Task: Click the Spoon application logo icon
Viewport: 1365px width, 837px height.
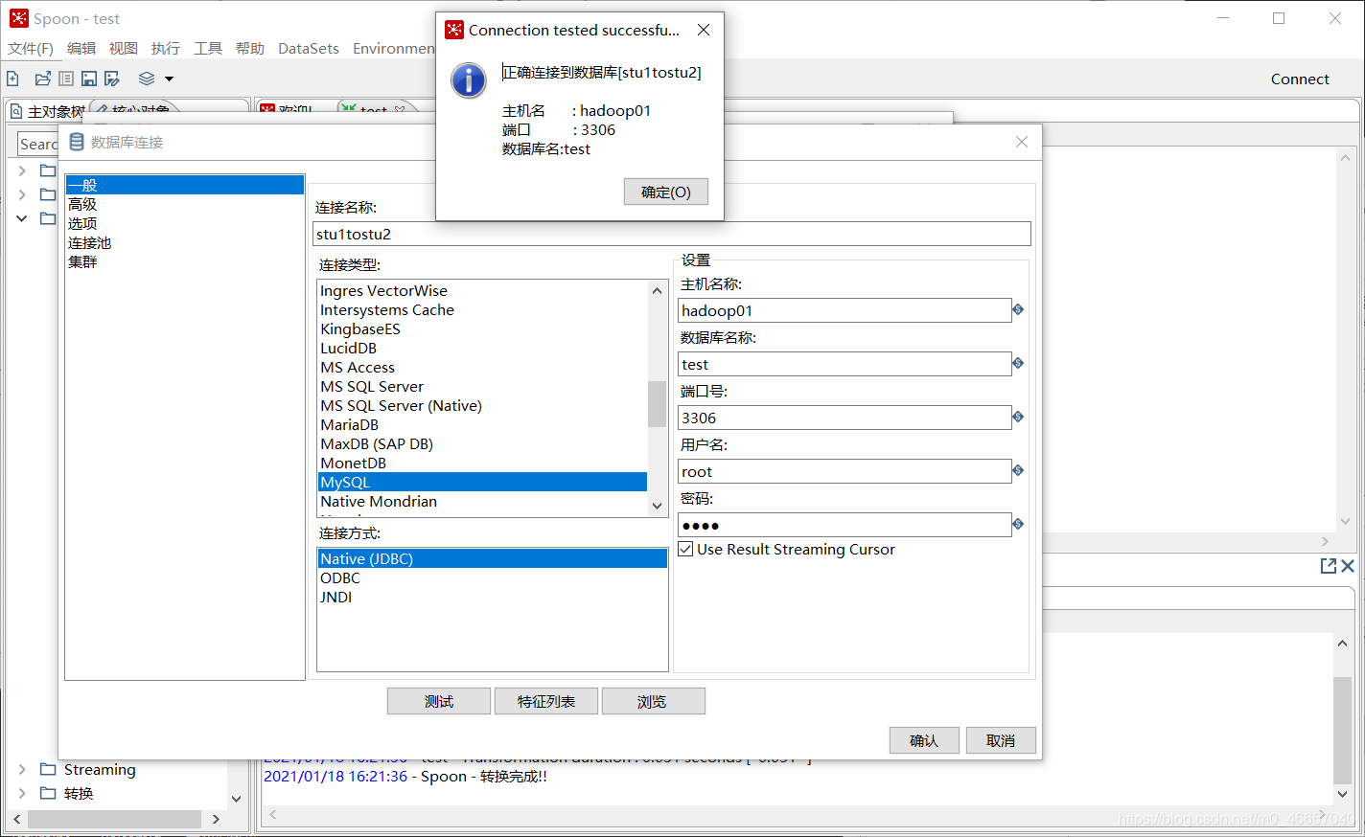Action: [x=19, y=18]
